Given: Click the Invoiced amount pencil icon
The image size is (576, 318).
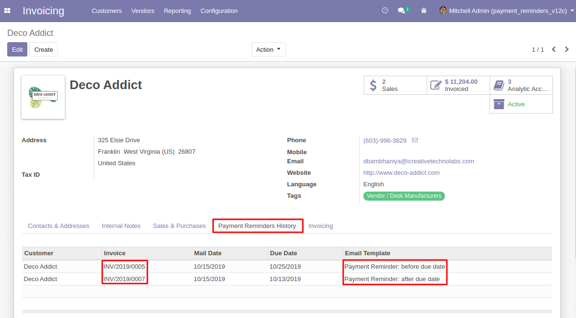Looking at the screenshot, I should tap(436, 85).
